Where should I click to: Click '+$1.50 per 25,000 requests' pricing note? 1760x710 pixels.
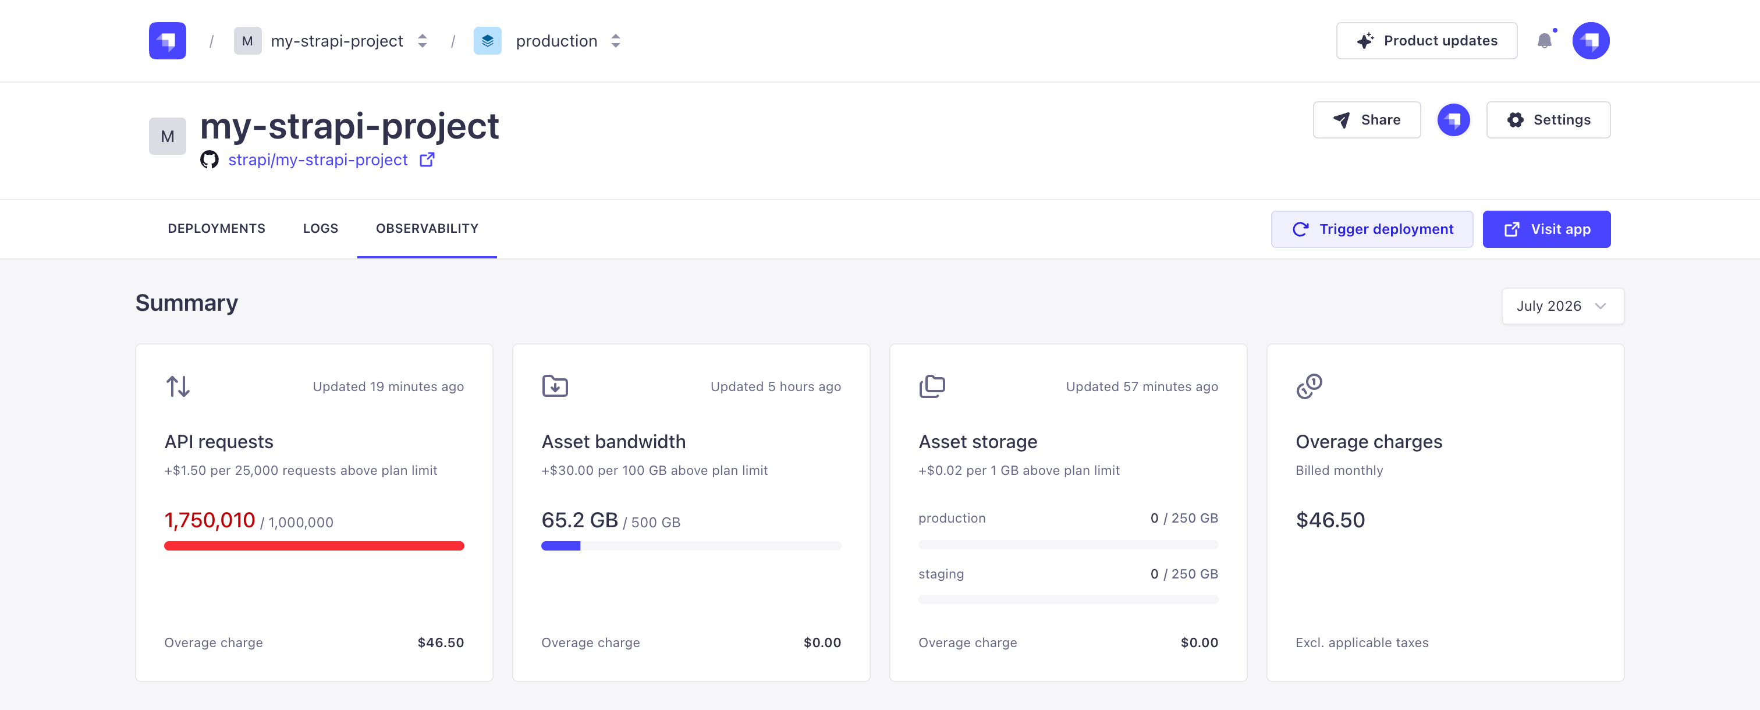301,471
